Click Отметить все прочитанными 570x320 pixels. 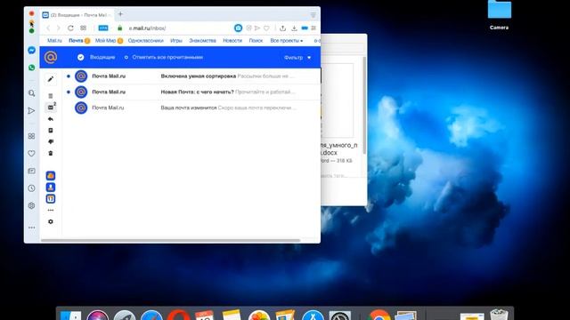(x=167, y=57)
